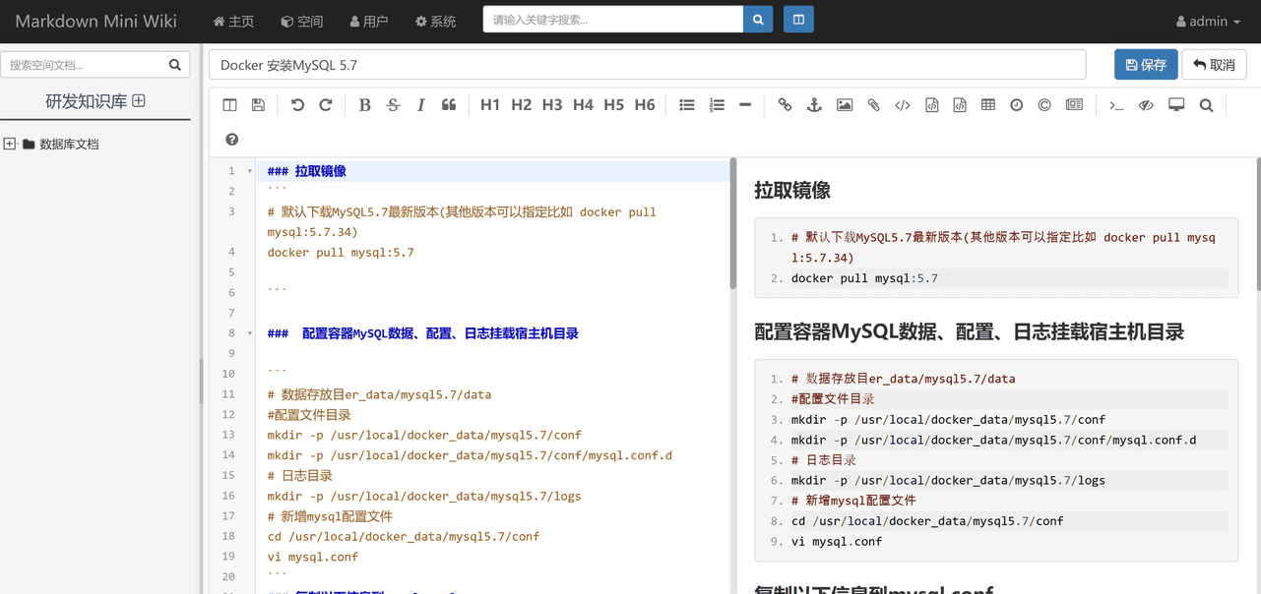Insert code block with language icon

point(960,105)
